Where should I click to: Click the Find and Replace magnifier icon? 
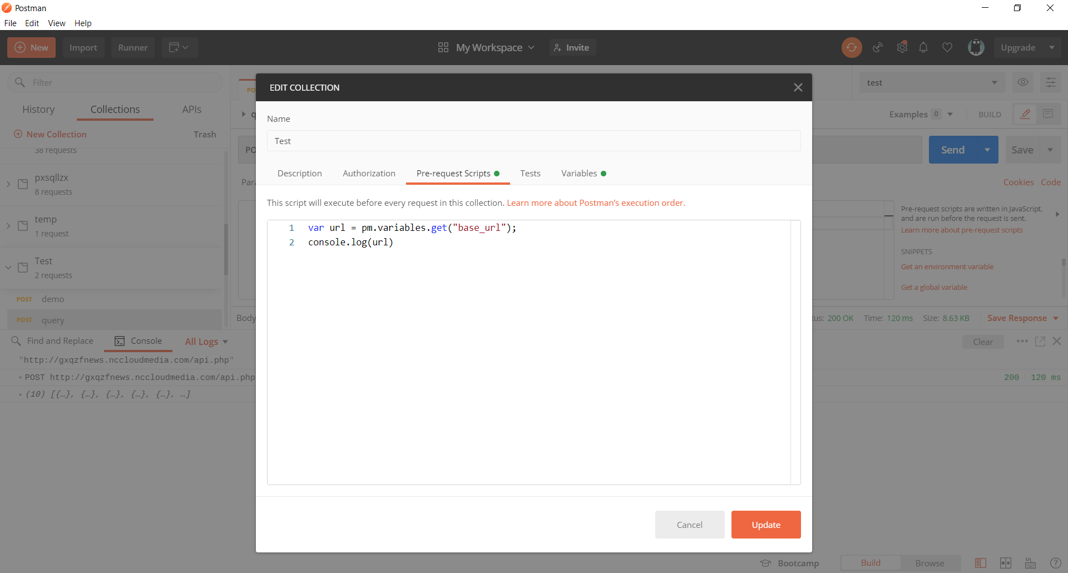coord(16,341)
